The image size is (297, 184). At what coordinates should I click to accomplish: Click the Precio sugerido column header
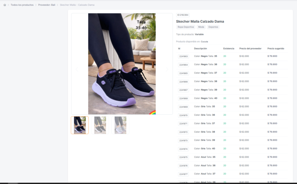276,49
